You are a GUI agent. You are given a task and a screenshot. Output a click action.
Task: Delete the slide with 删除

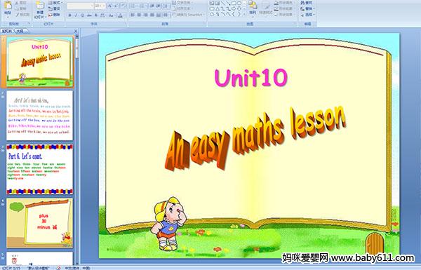[54, 15]
